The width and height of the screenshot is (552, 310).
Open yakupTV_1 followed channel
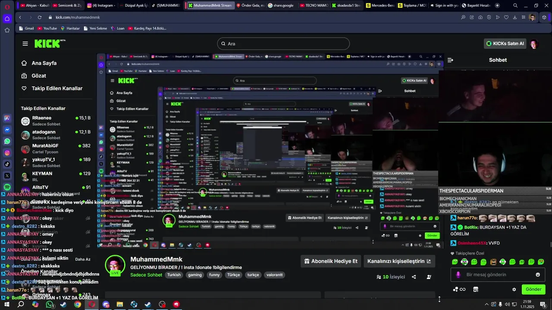click(x=56, y=162)
